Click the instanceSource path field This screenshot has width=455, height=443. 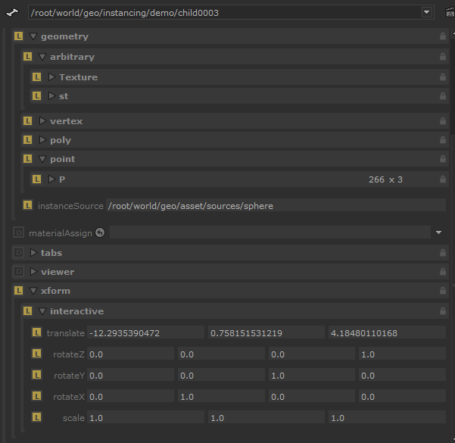pos(276,205)
